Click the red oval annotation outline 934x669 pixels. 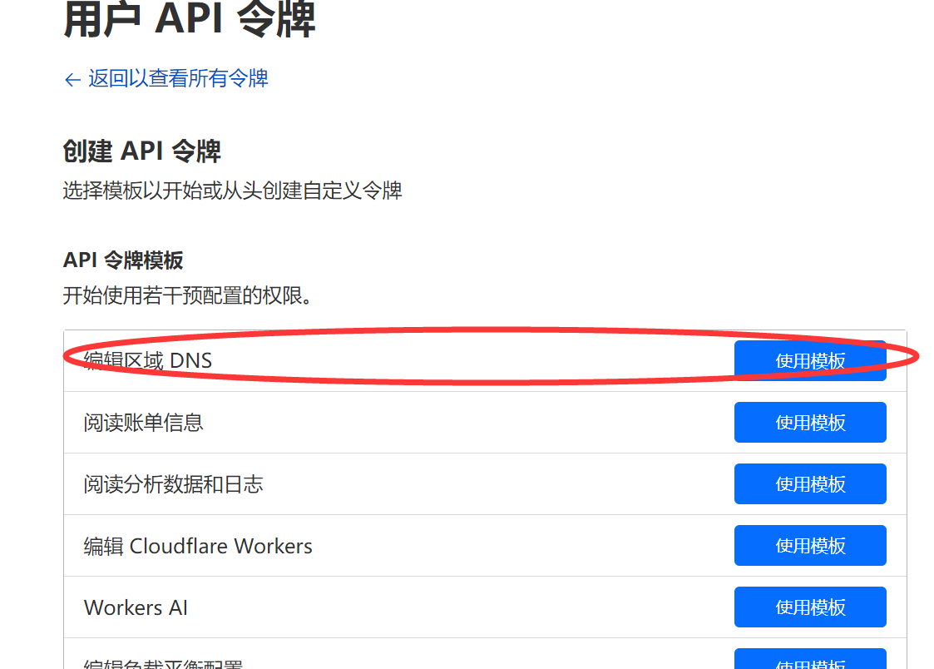[x=491, y=329]
